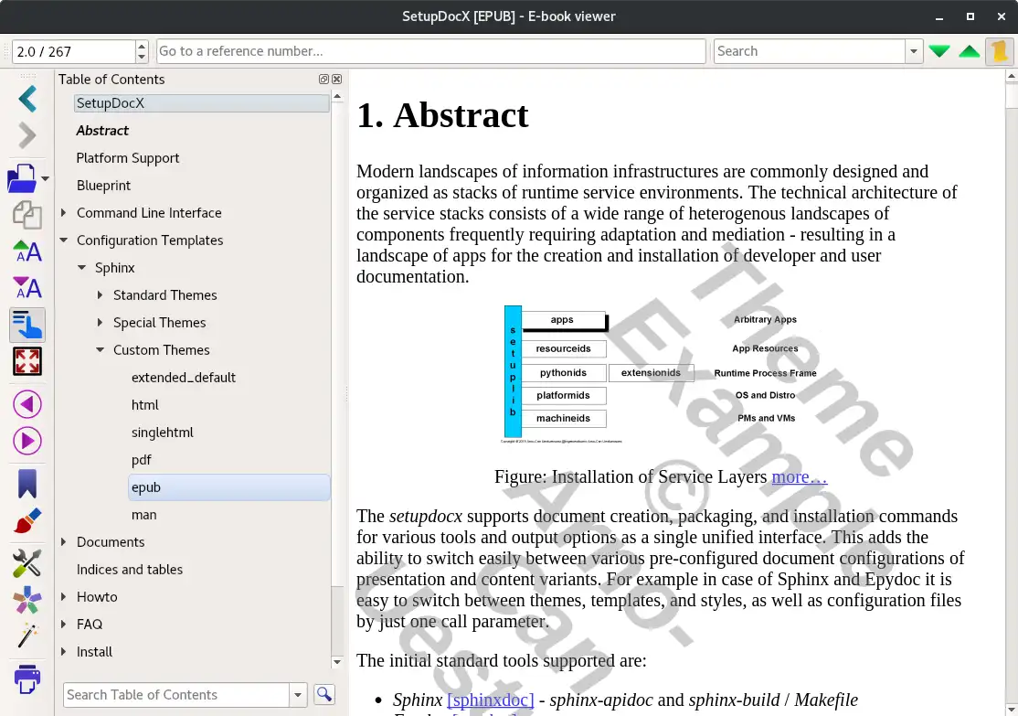Toggle full screen mode icon
Image resolution: width=1018 pixels, height=716 pixels.
(x=27, y=361)
